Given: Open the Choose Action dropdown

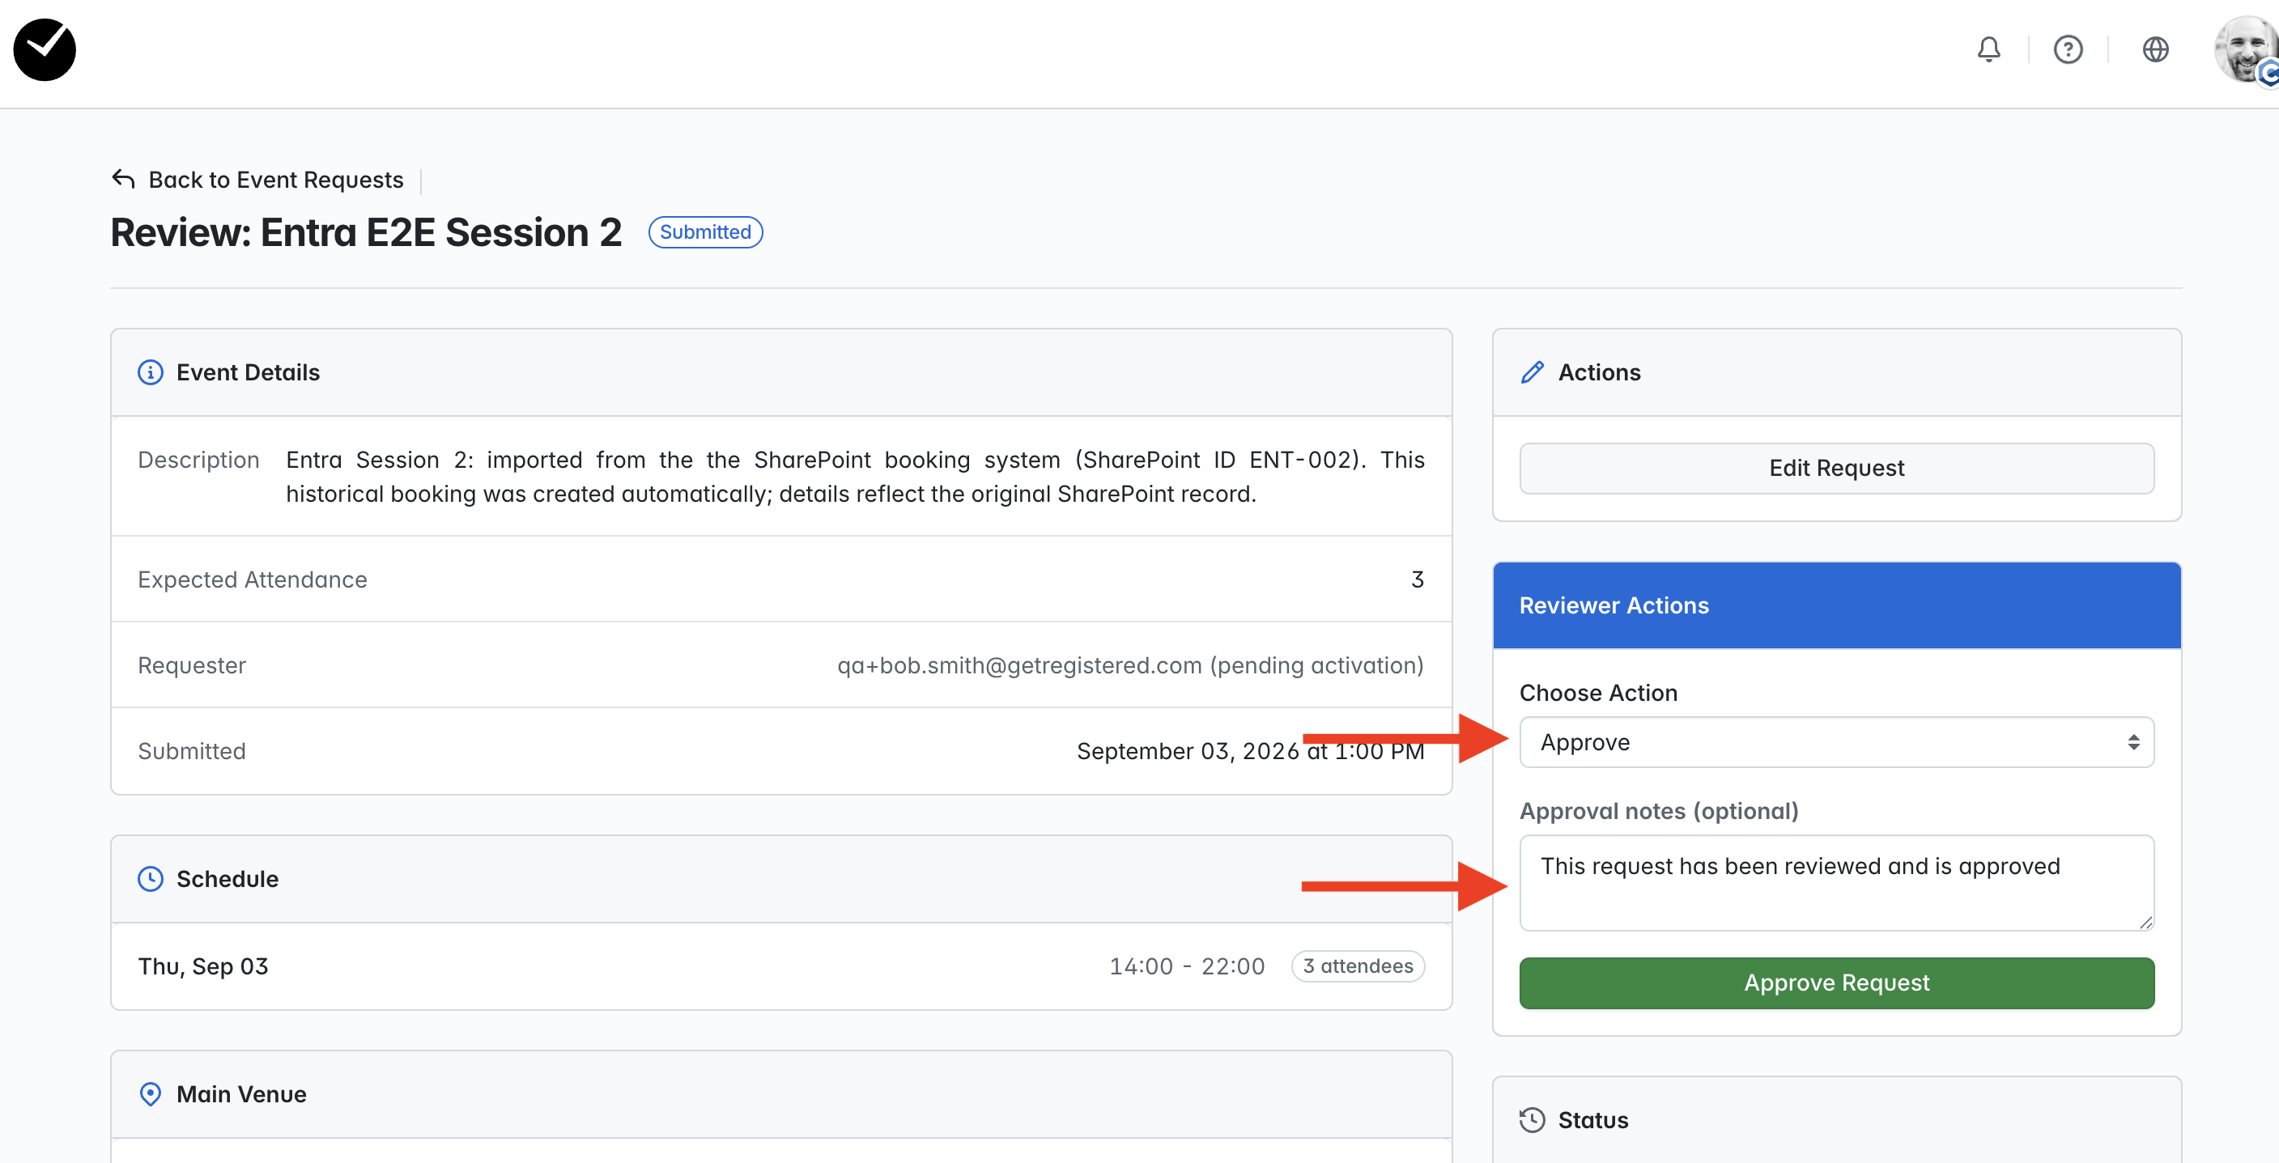Looking at the screenshot, I should click(x=1837, y=742).
